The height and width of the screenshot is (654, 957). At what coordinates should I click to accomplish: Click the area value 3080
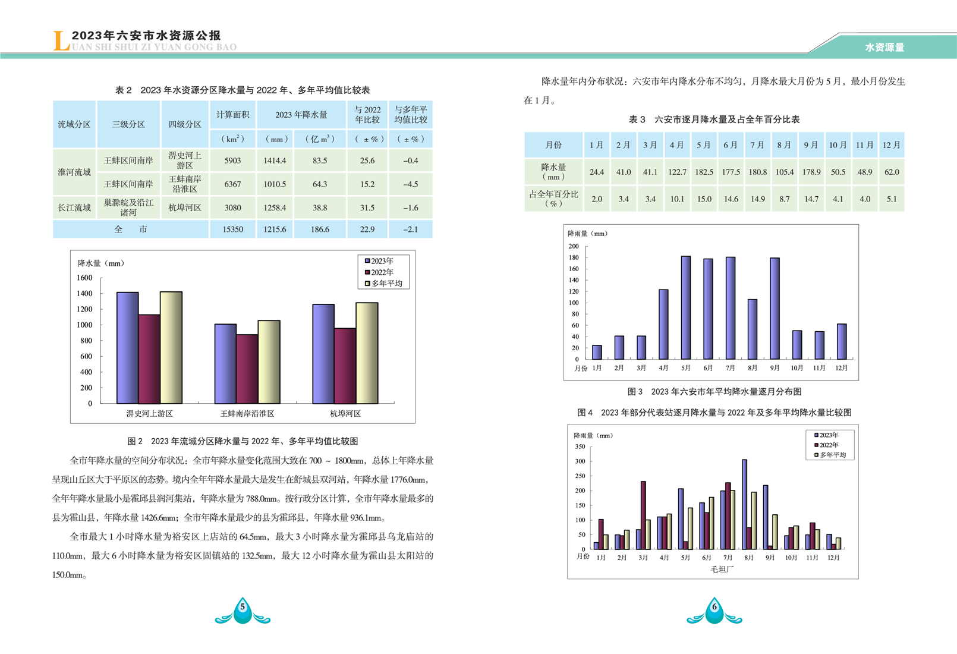pyautogui.click(x=232, y=207)
